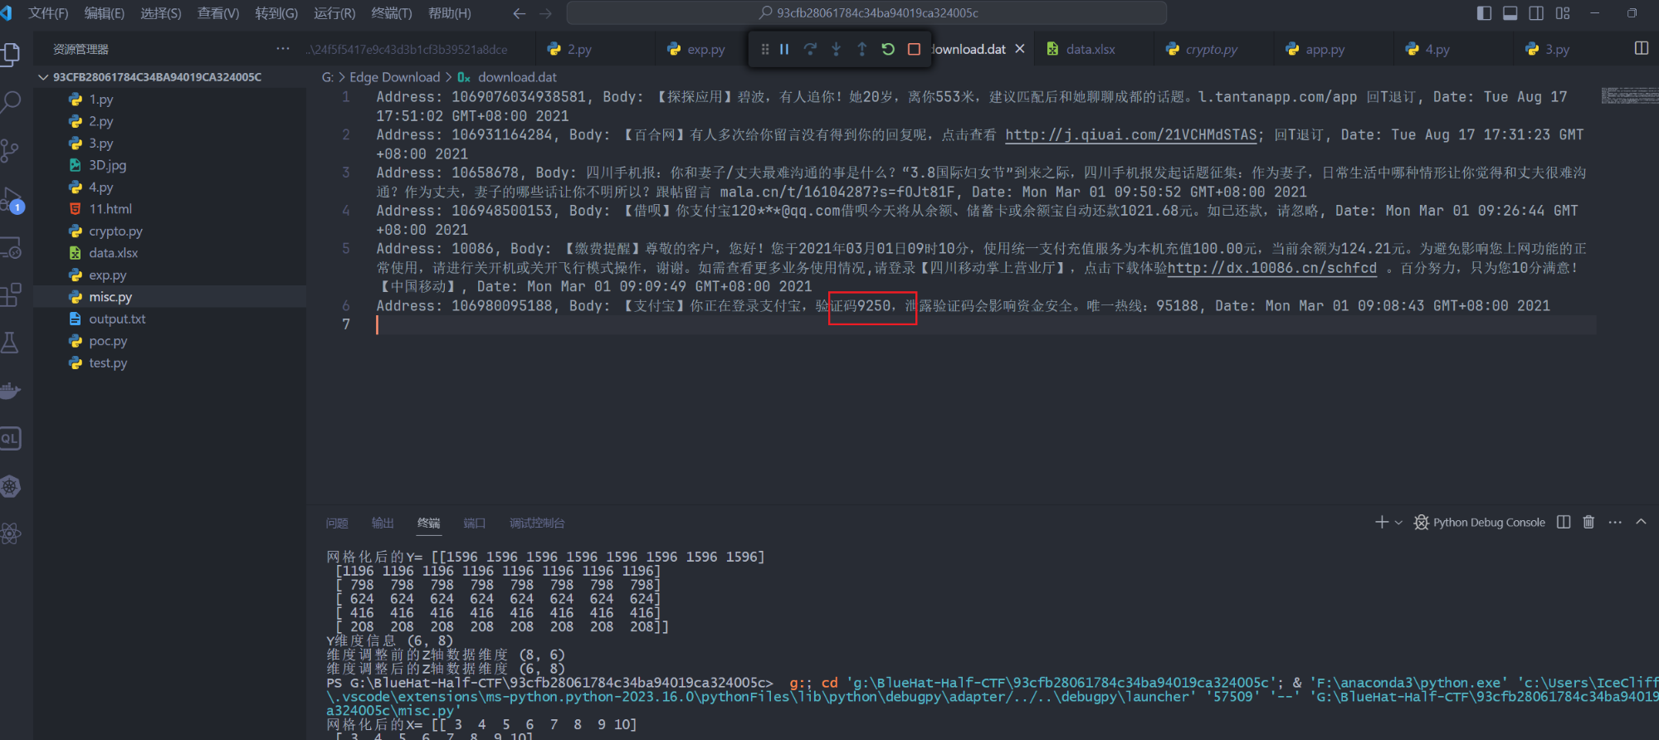Viewport: 1659px width, 740px height.
Task: Open Remote Explorer view
Action: pyautogui.click(x=11, y=247)
